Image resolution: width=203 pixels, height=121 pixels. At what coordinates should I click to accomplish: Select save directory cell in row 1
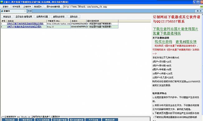(102, 24)
